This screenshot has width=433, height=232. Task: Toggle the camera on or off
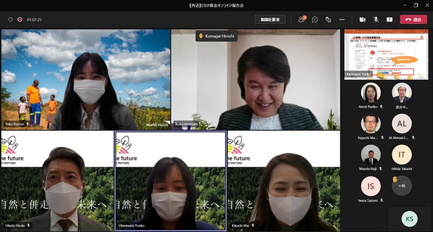click(x=362, y=20)
